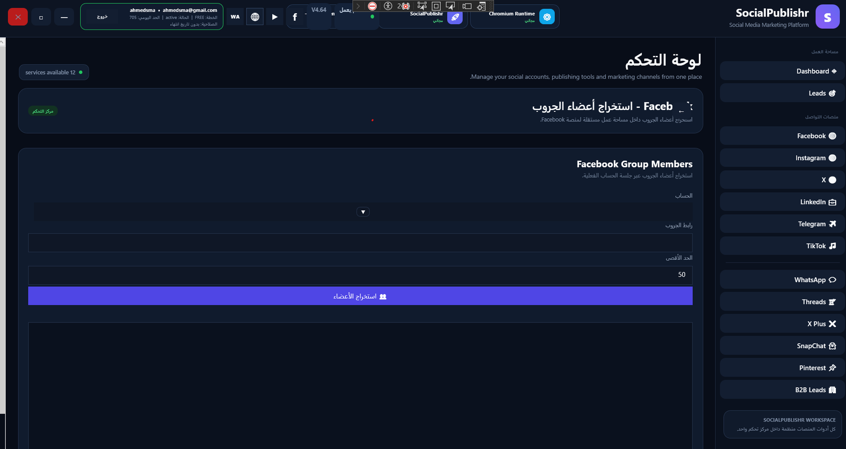Click the account info card ahmedsma@gmail.com

coord(152,17)
